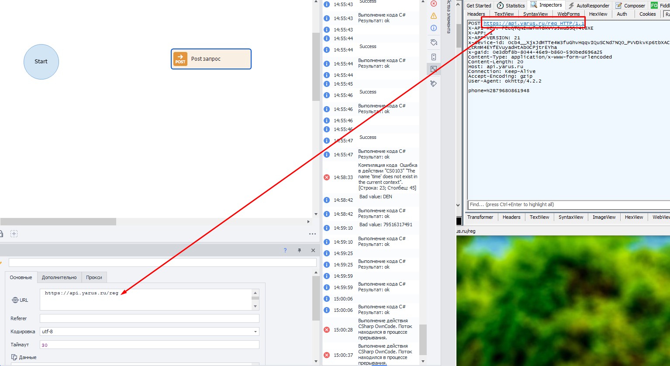Click the URL field with api.yarus.ru/reg

pos(146,300)
